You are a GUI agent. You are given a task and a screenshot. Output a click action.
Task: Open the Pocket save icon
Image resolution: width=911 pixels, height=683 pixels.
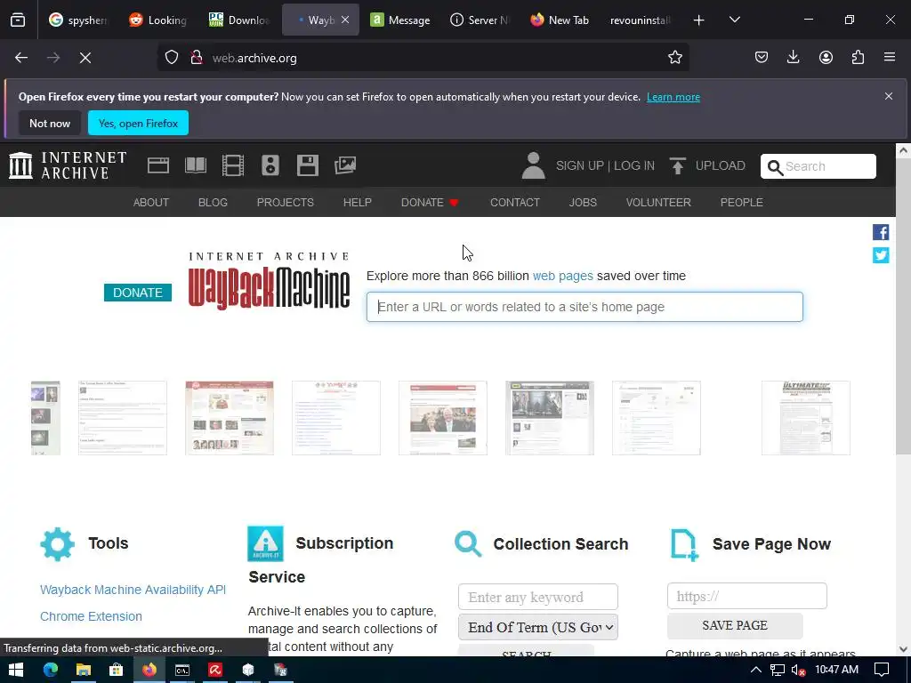tap(762, 58)
